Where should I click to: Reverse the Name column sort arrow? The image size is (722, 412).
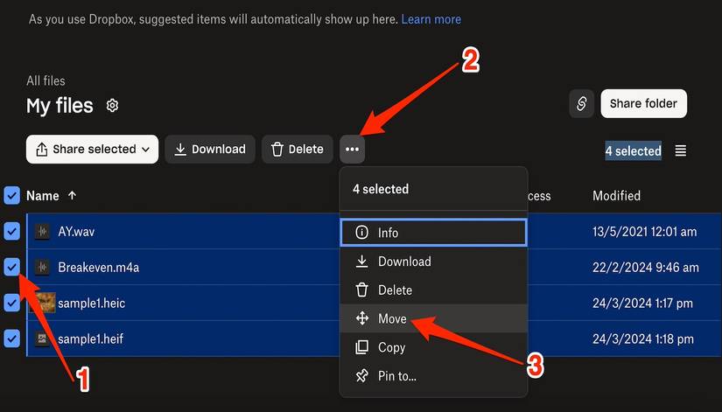(72, 195)
